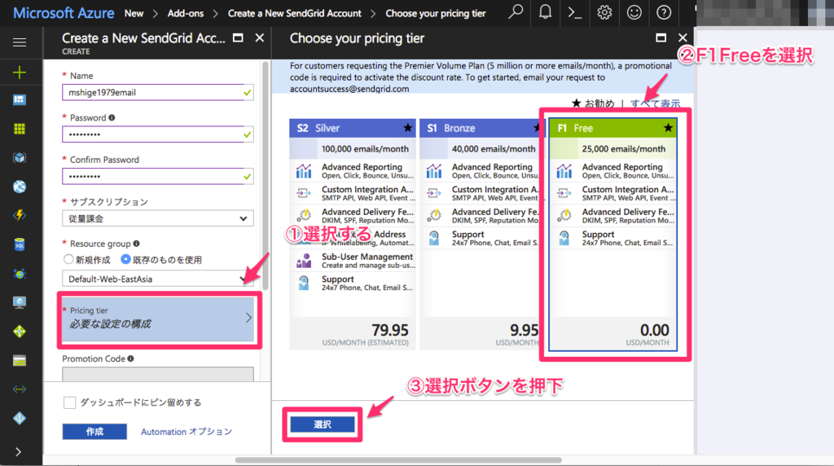Click 79.95 price in Silver card
Screen dimensions: 834x466
[x=390, y=330]
